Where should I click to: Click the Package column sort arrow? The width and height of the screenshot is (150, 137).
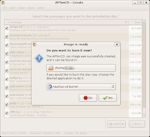126,22
